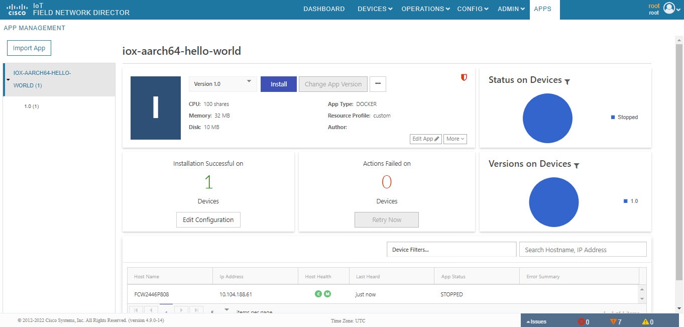Click the red critical issues icon
This screenshot has width=684, height=327.
(581, 321)
